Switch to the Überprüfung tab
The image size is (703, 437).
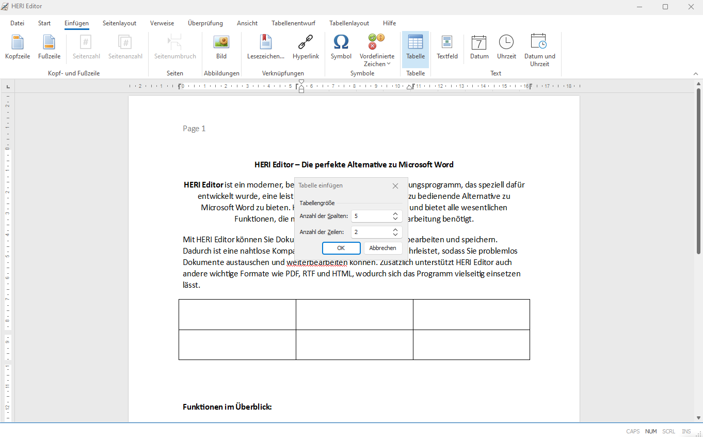pos(205,23)
